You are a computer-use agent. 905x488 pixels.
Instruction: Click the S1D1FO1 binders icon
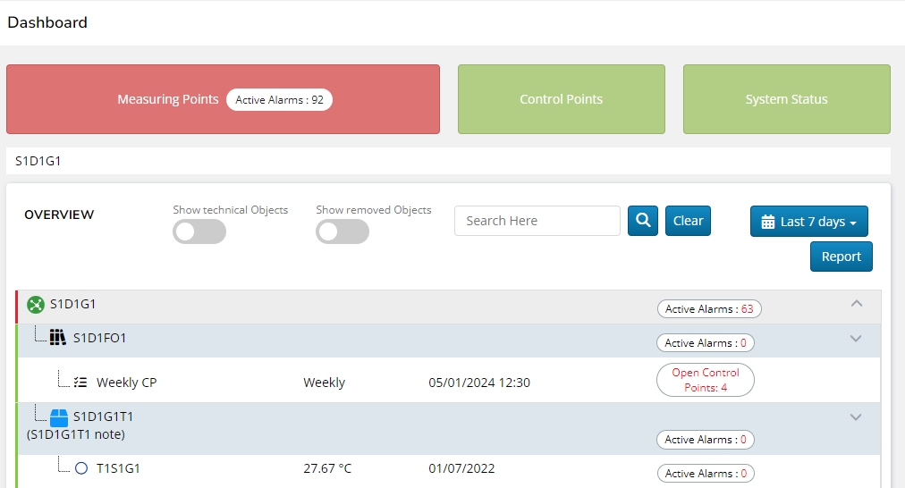[58, 338]
